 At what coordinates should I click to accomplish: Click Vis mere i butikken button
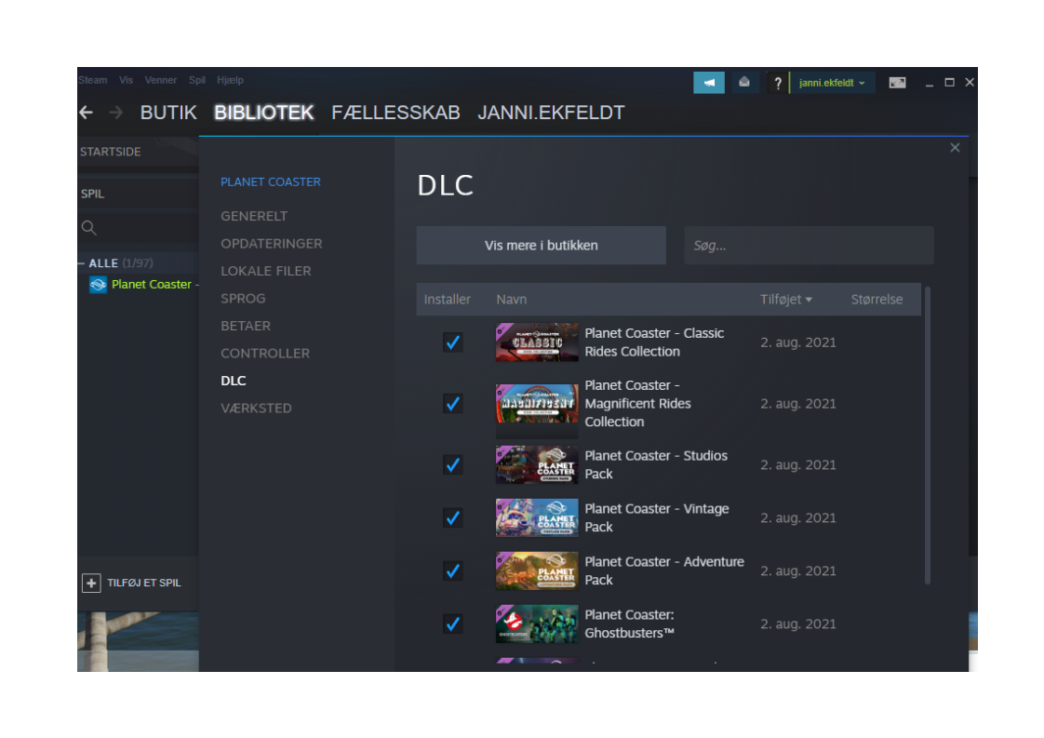click(542, 245)
